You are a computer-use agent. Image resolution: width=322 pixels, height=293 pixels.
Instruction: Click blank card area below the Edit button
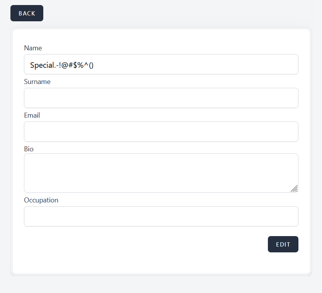(x=283, y=263)
